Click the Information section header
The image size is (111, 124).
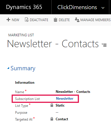(x=25, y=83)
